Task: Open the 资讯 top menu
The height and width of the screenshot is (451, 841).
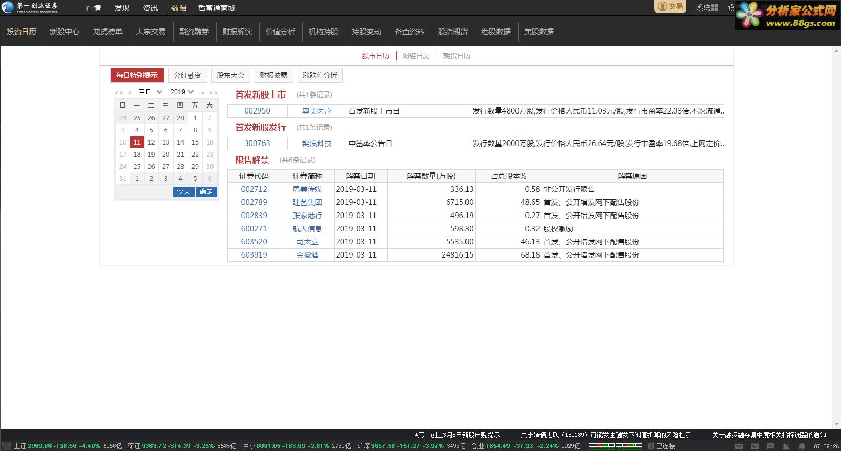Action: pos(150,8)
